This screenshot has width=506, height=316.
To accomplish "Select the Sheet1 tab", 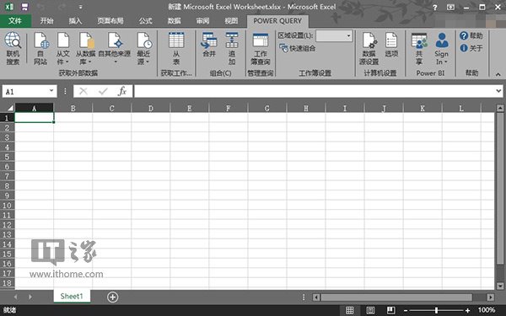I will coord(72,297).
